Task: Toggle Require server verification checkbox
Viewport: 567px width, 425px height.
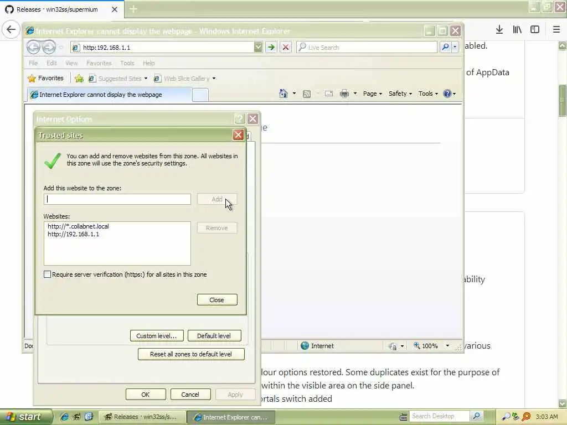Action: tap(48, 274)
